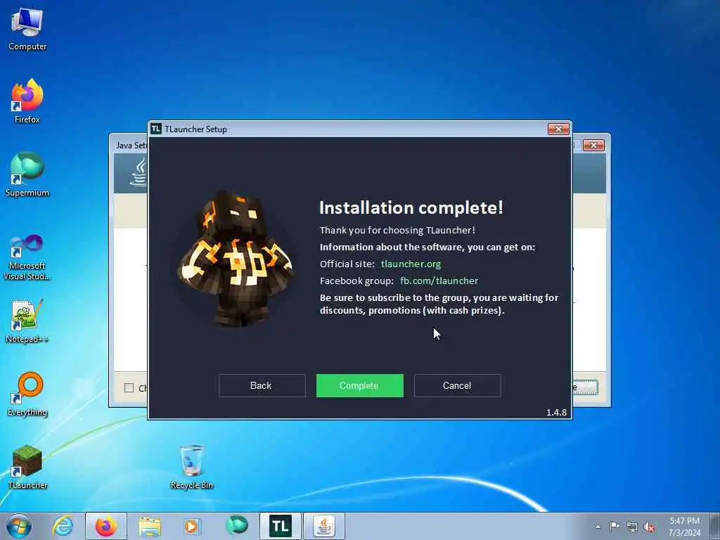The height and width of the screenshot is (540, 720).
Task: Select the Recycle Bin icon
Action: (x=191, y=467)
